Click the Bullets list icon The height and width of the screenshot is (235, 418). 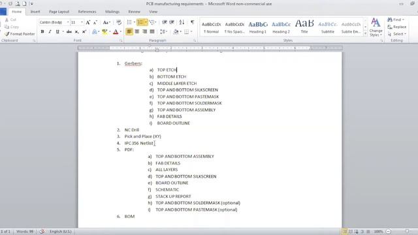pos(129,22)
